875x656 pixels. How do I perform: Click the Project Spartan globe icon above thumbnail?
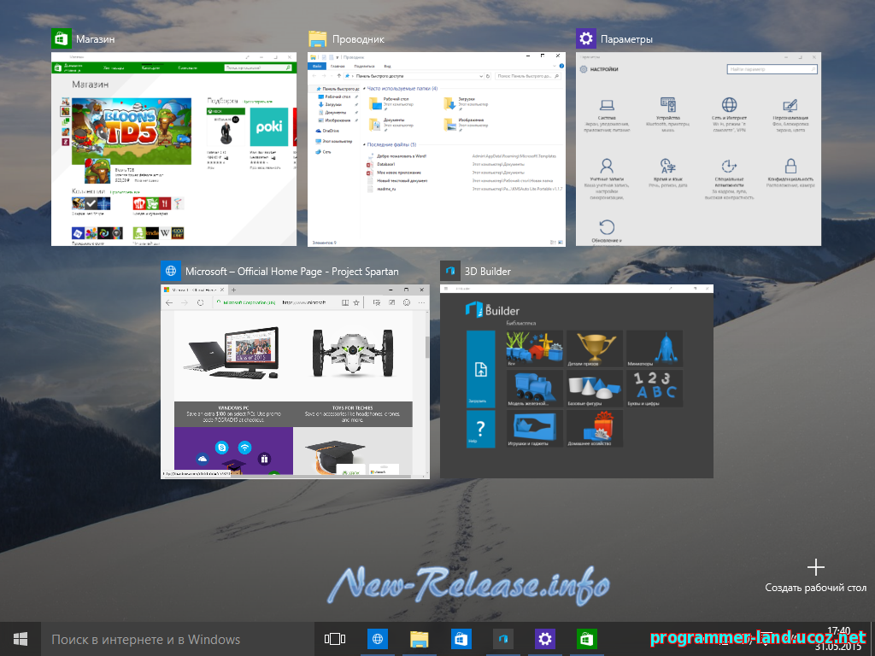(171, 271)
